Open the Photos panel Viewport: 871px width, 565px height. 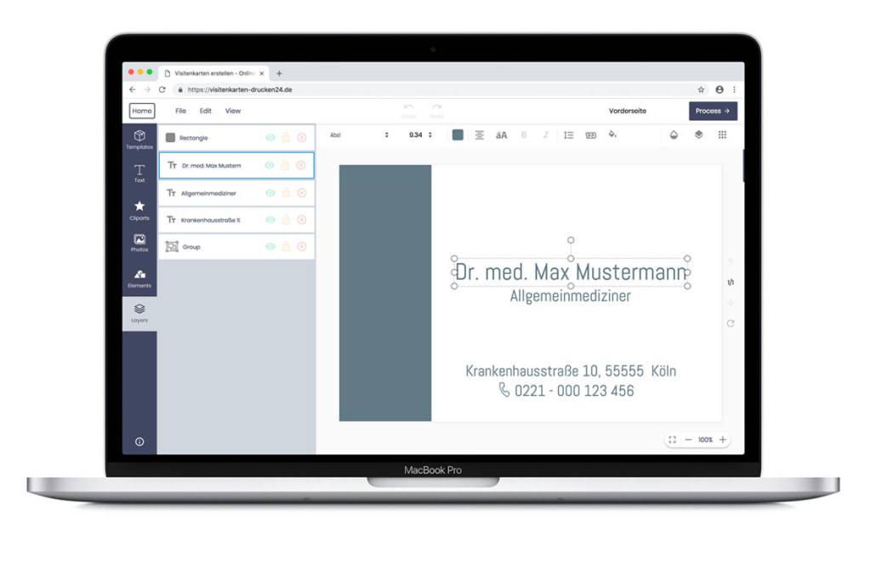click(139, 243)
